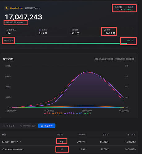Image resolution: width=142 pixels, height=154 pixels.
Task: Click the request count 62 for claude-opus-4-7
Action: pyautogui.click(x=62, y=142)
